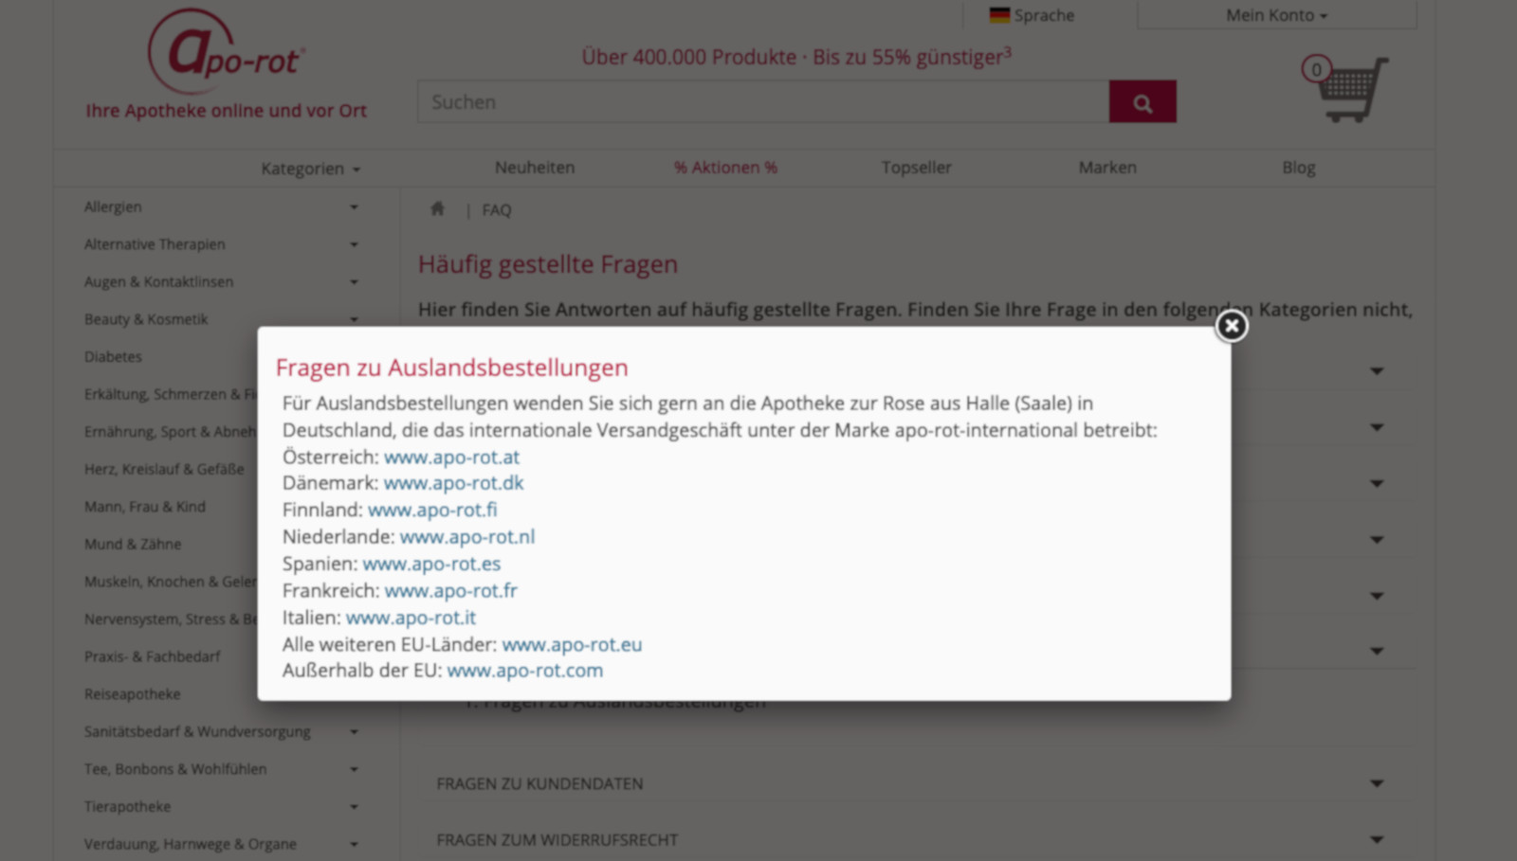Open the www.apo-rot.nl Netherlands link
The width and height of the screenshot is (1517, 861).
[467, 537]
